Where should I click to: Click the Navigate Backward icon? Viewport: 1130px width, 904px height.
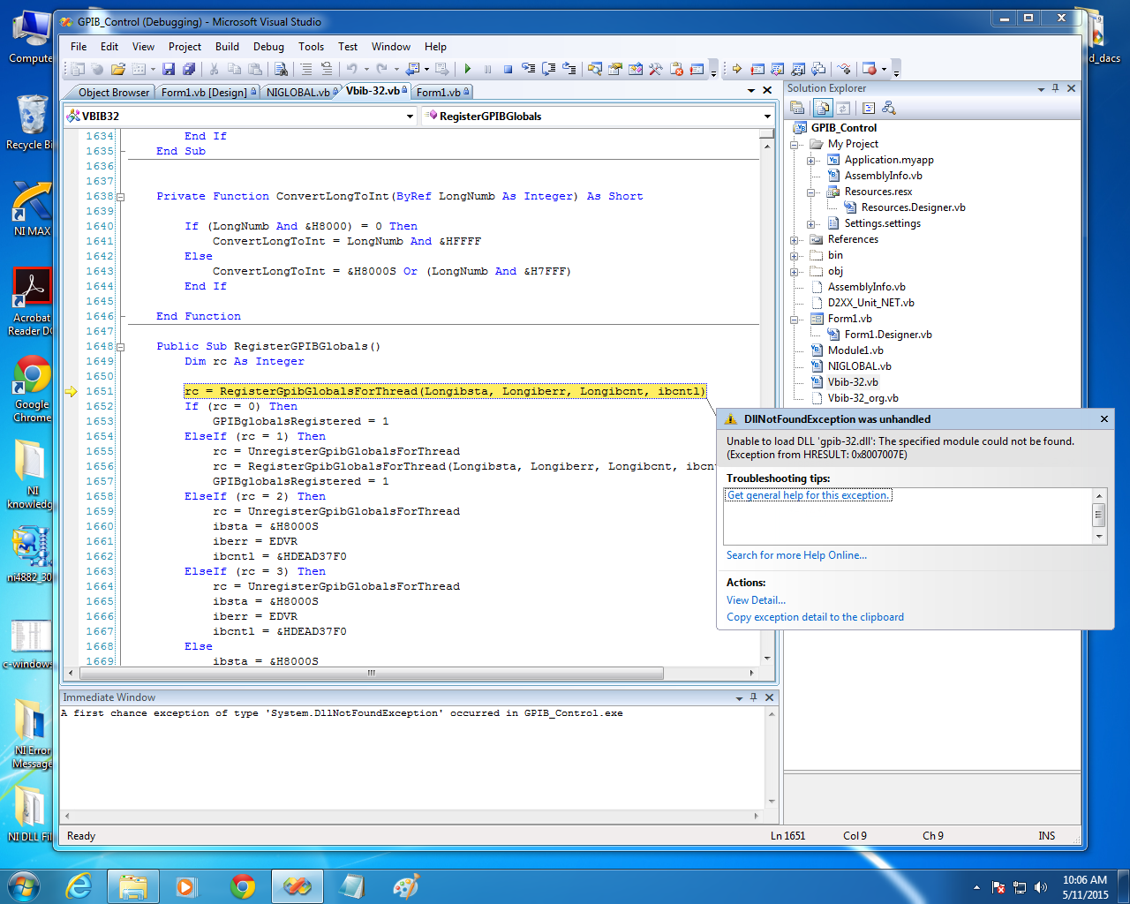point(412,69)
